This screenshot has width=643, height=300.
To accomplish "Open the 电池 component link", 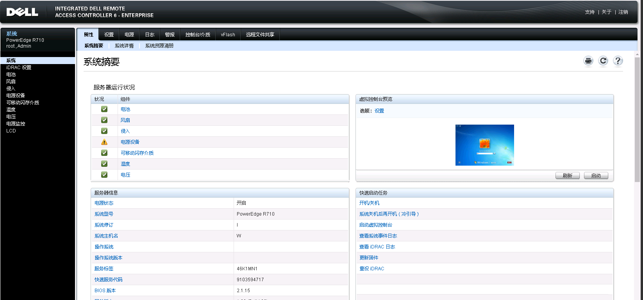I will tap(125, 109).
